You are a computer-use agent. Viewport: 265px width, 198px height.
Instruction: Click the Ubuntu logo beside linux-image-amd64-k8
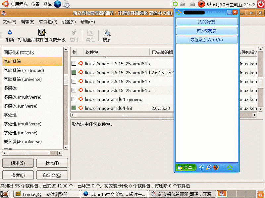pyautogui.click(x=80, y=108)
